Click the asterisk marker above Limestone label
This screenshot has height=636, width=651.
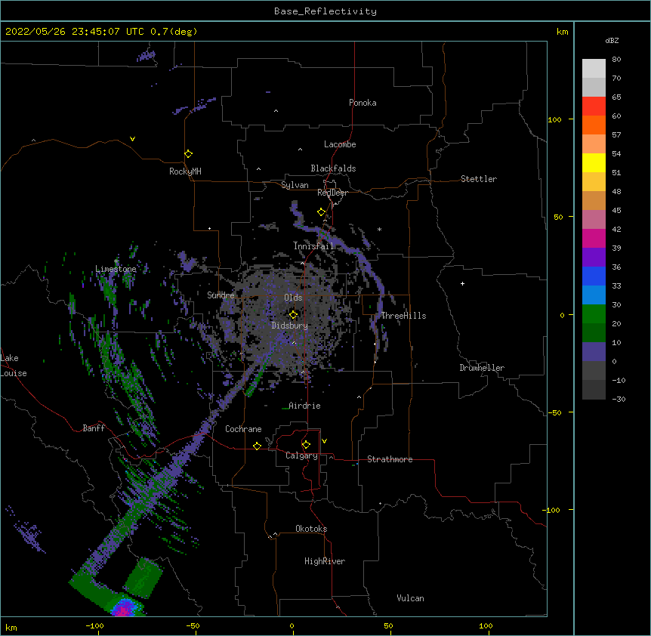click(116, 261)
